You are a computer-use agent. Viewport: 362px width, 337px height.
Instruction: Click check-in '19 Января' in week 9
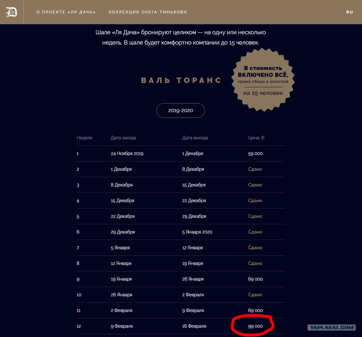121,279
